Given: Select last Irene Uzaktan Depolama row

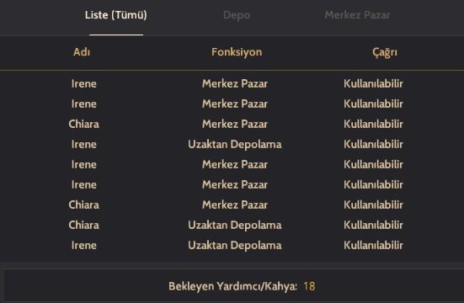Looking at the screenshot, I should (x=232, y=245).
